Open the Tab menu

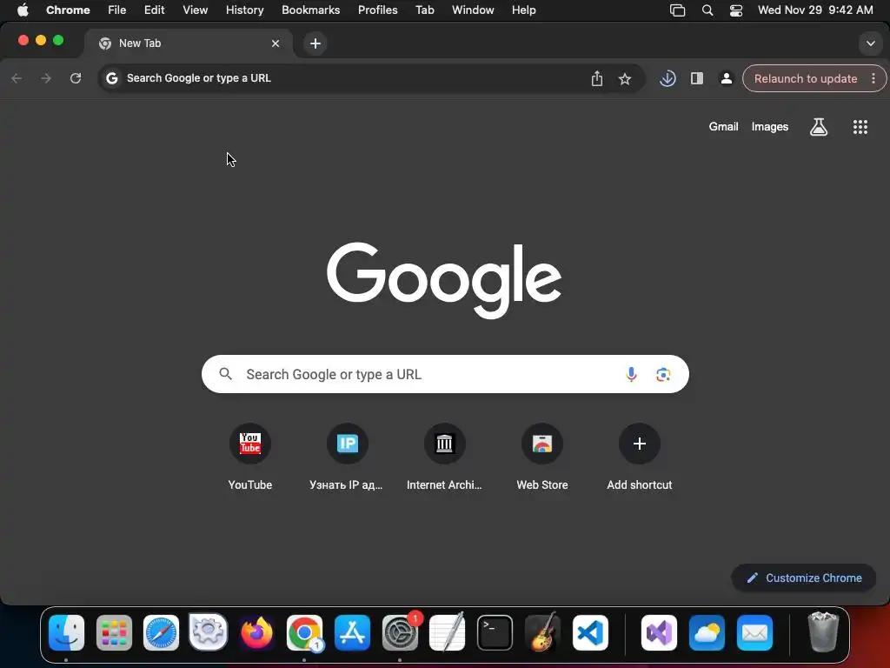424,10
